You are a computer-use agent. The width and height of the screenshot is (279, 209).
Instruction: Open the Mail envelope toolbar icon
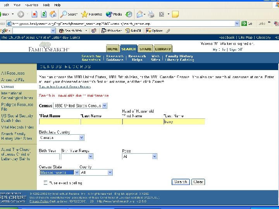pos(140,14)
